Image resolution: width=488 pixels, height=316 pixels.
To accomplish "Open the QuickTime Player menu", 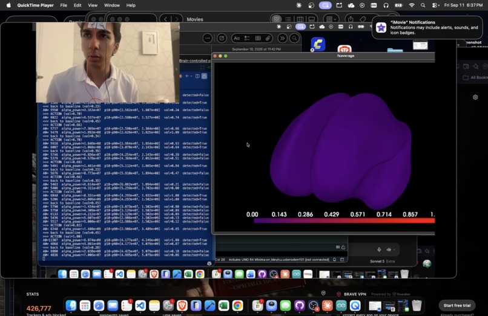I will [x=35, y=5].
